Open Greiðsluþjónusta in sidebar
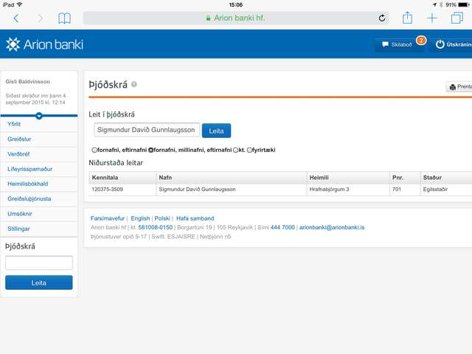The image size is (472, 354). pos(39,199)
